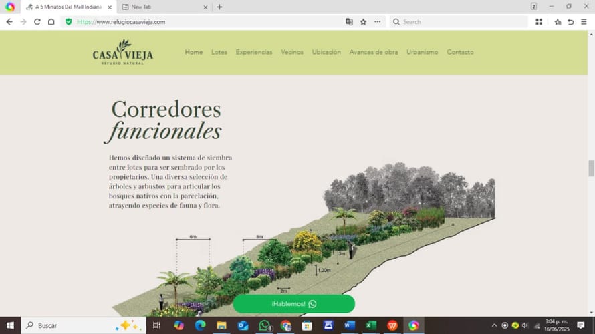This screenshot has height=334, width=595.
Task: Click the green security shield icon
Action: pyautogui.click(x=69, y=22)
